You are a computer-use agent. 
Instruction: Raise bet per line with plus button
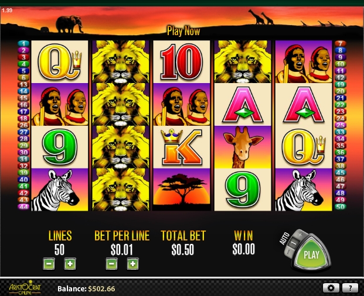point(133,264)
